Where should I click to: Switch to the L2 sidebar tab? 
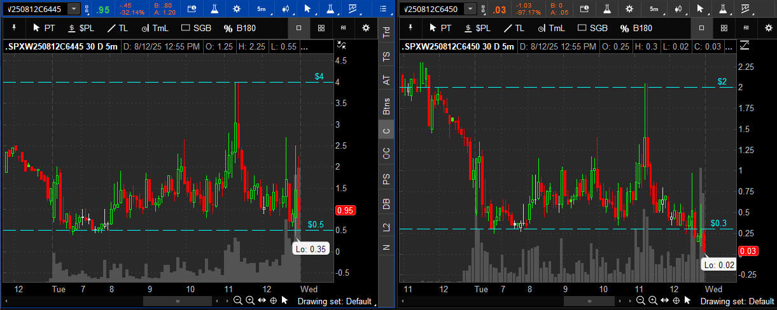pos(386,227)
